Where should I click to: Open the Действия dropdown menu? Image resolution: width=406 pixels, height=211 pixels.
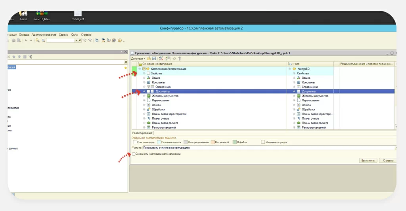[138, 59]
